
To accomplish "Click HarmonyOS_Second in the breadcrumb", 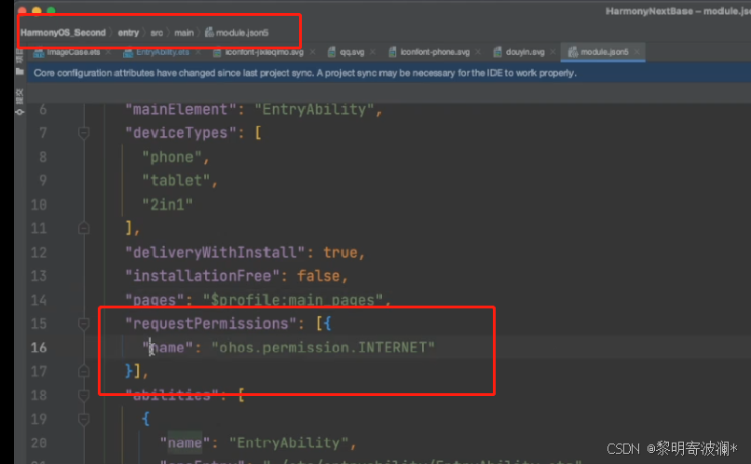I will pyautogui.click(x=62, y=33).
